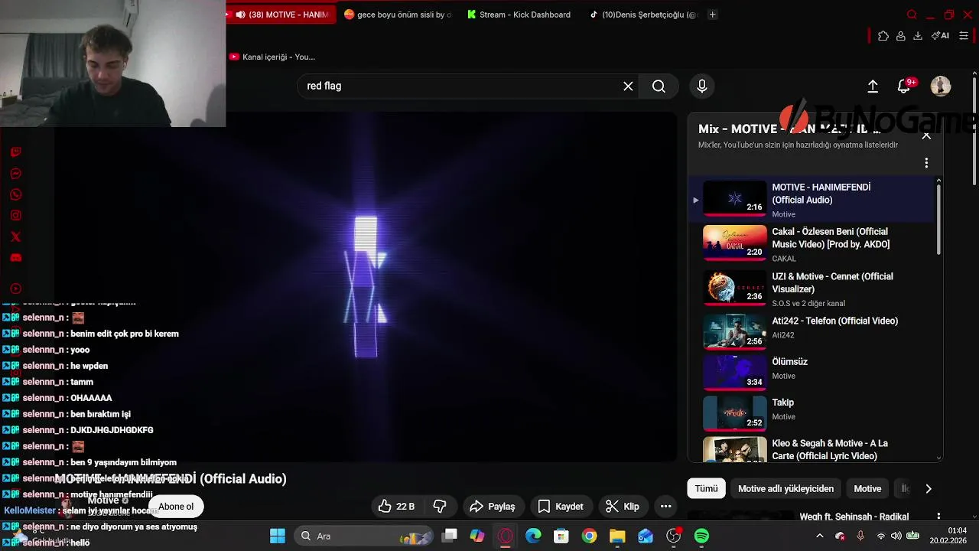This screenshot has width=979, height=551.
Task: Open more video actions ellipsis menu
Action: click(665, 507)
